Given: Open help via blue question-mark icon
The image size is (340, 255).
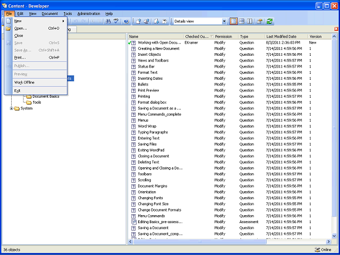Looking at the screenshot, I should click(x=126, y=21).
